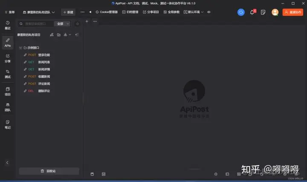Click the import download icon

65,35
